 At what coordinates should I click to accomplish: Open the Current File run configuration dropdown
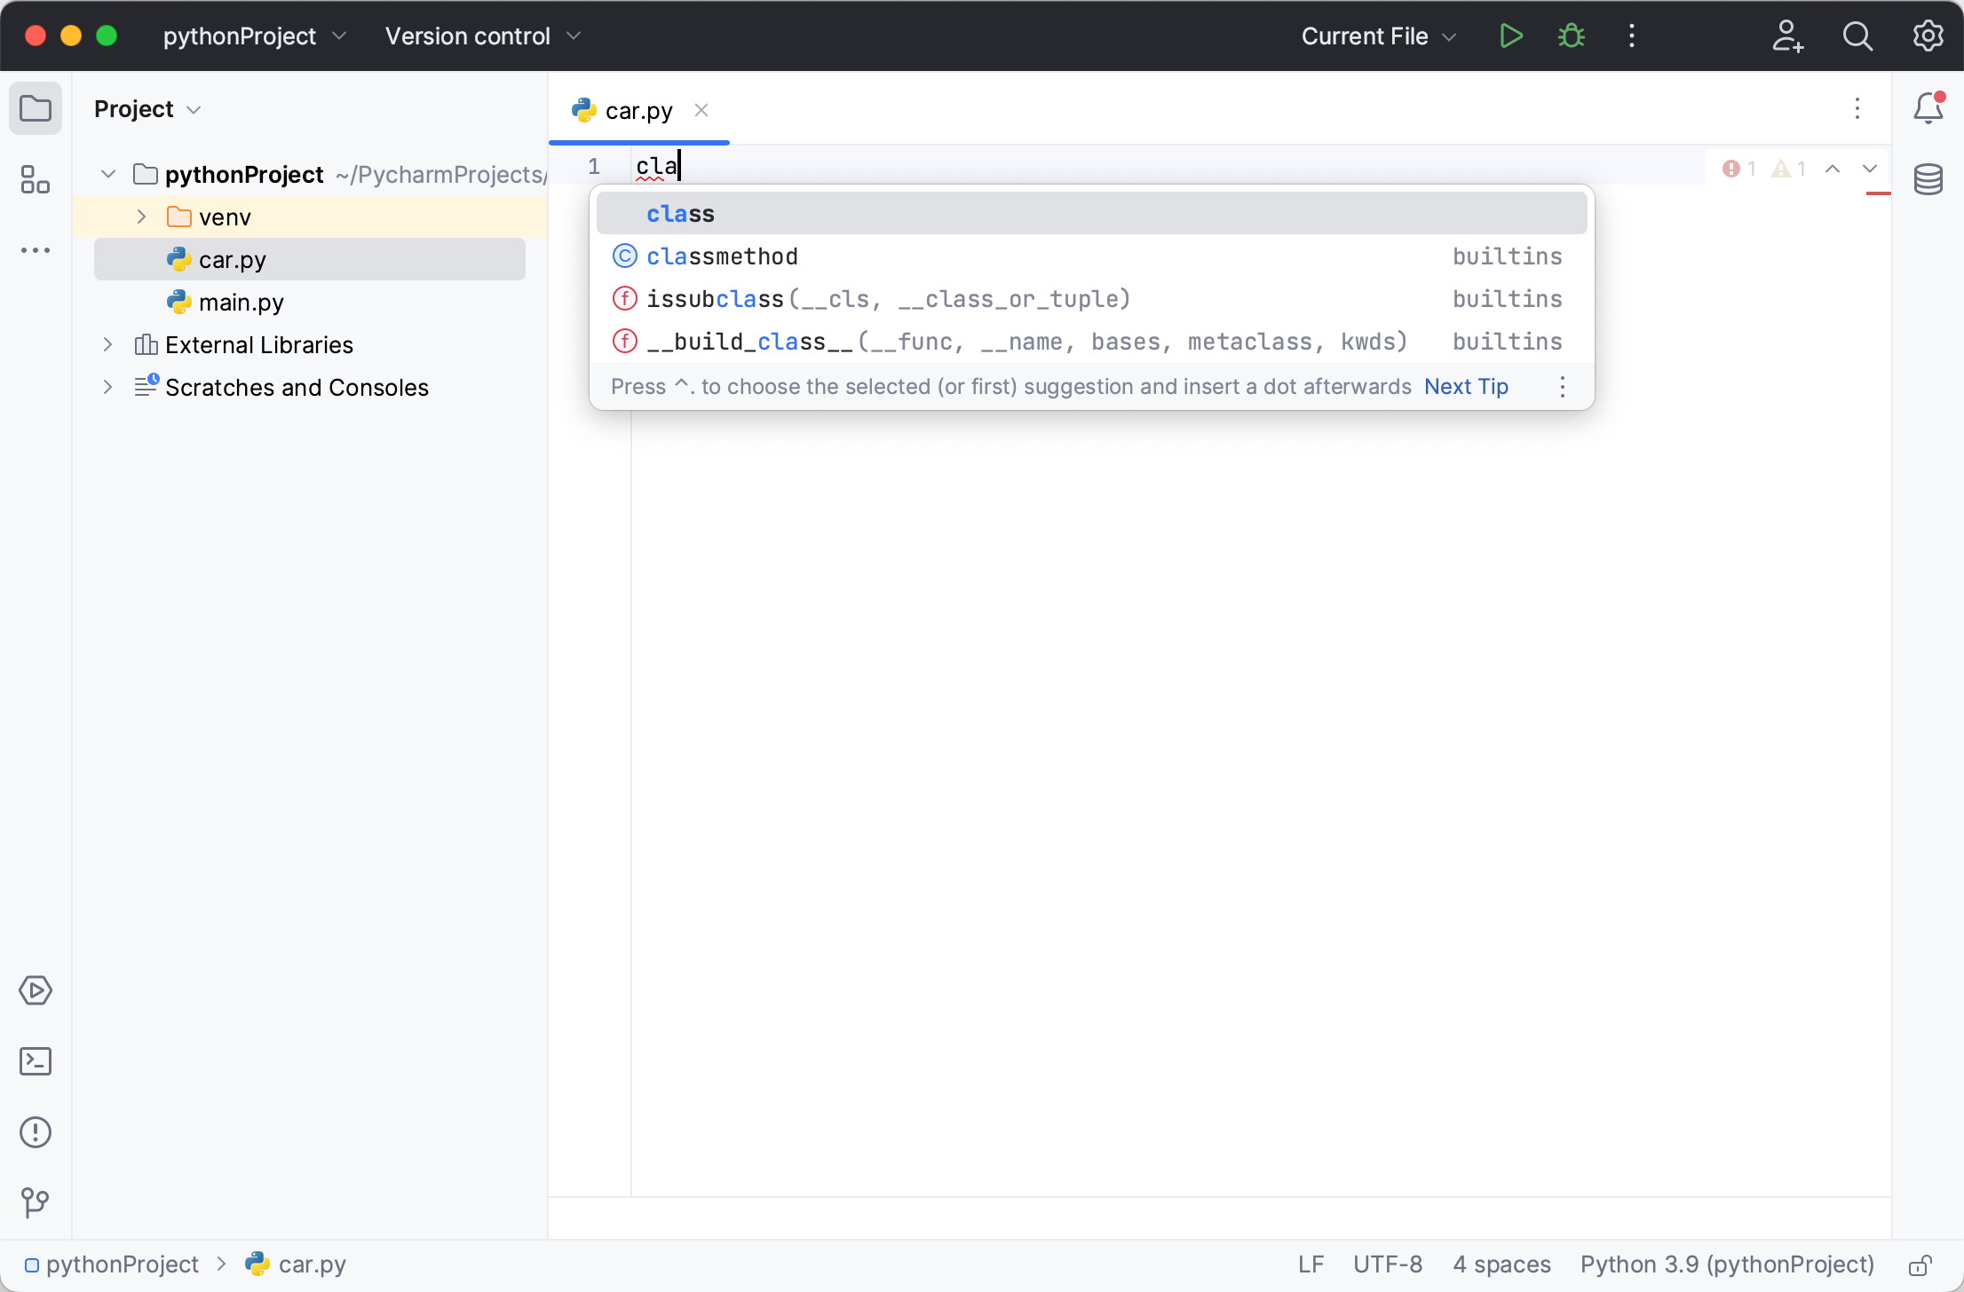pos(1379,36)
